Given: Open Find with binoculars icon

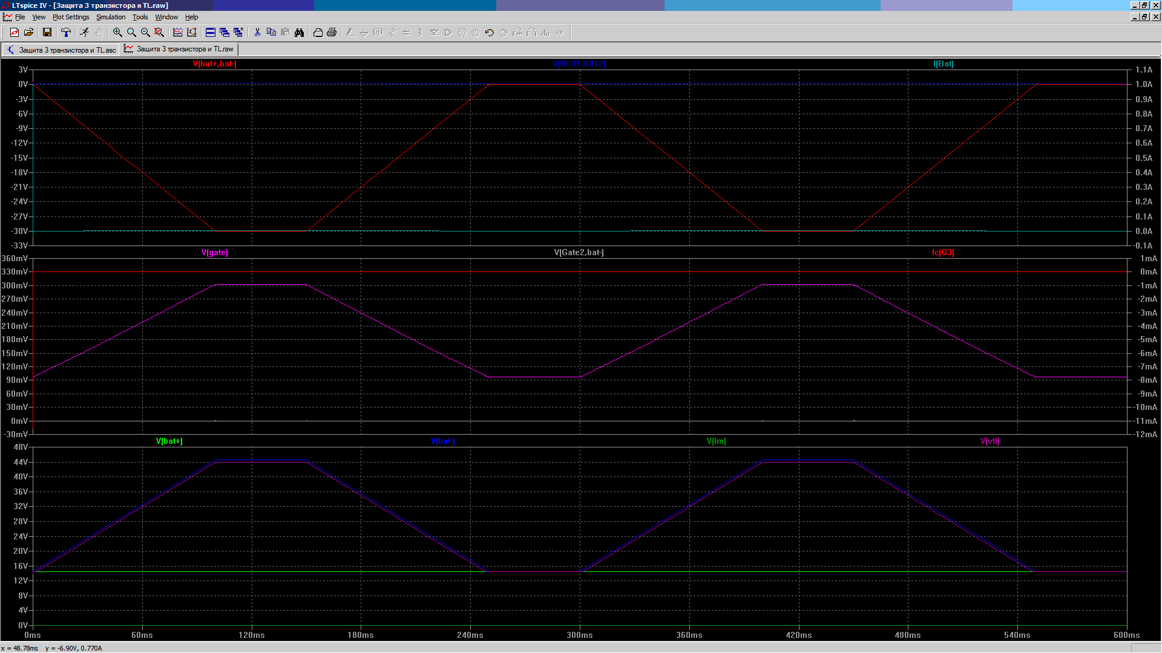Looking at the screenshot, I should coord(299,33).
